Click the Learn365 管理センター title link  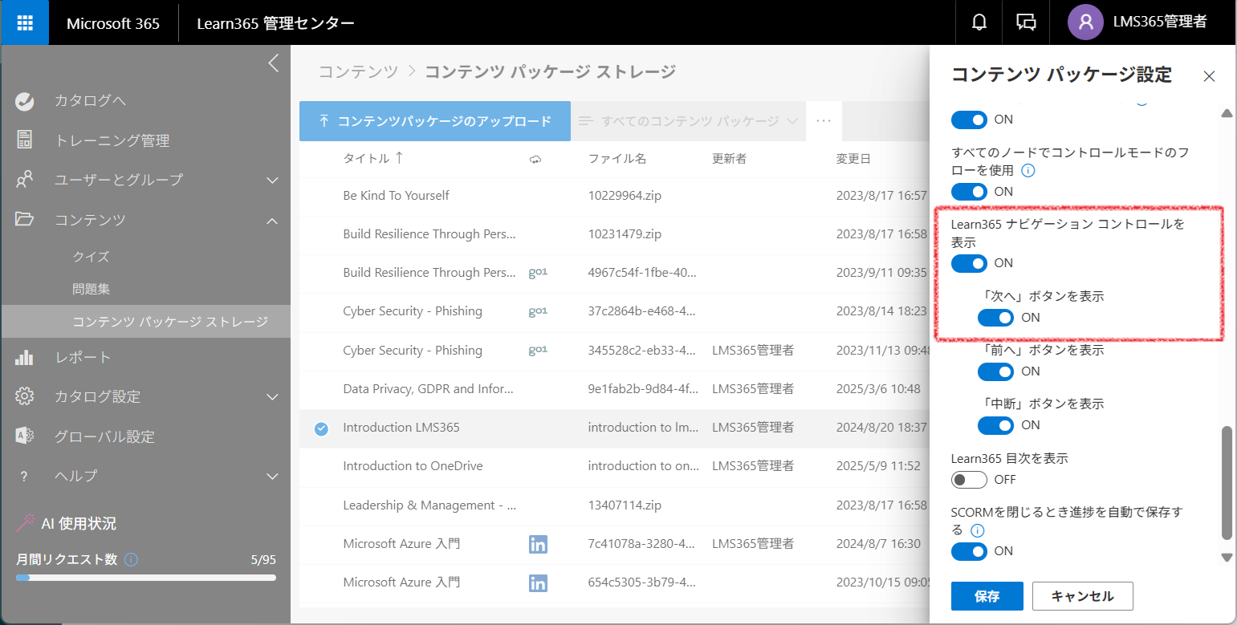click(x=275, y=23)
